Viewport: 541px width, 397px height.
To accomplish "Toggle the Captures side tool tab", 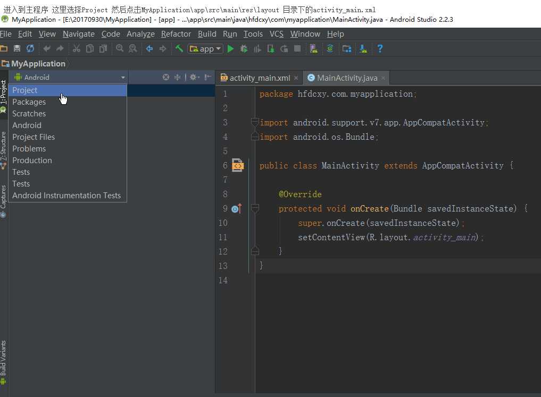I will coord(3,201).
